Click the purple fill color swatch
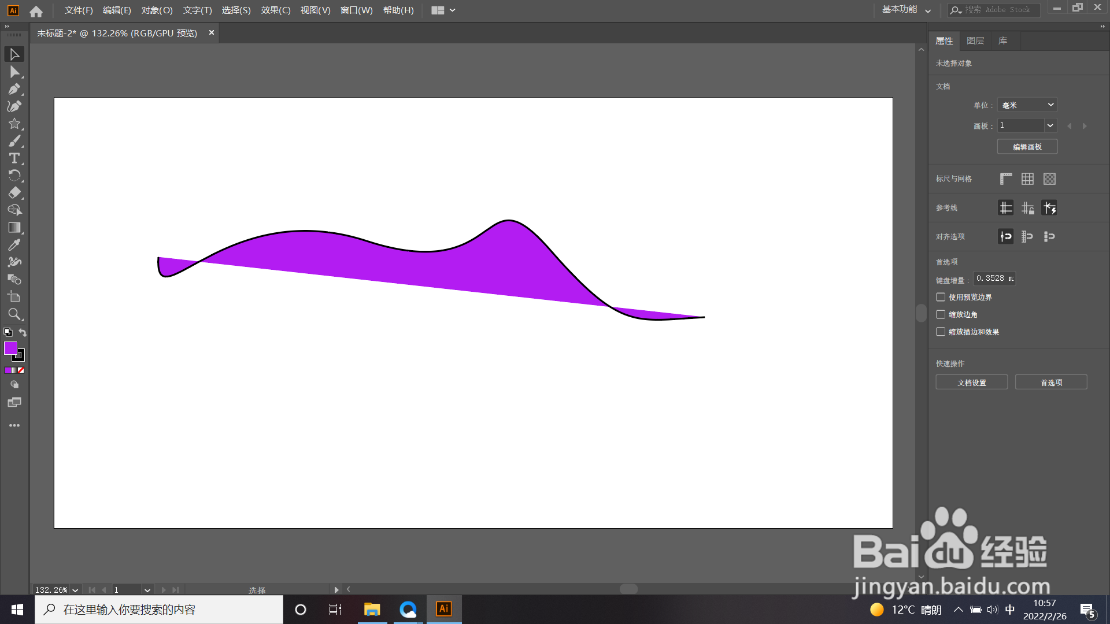This screenshot has width=1110, height=624. pyautogui.click(x=10, y=348)
